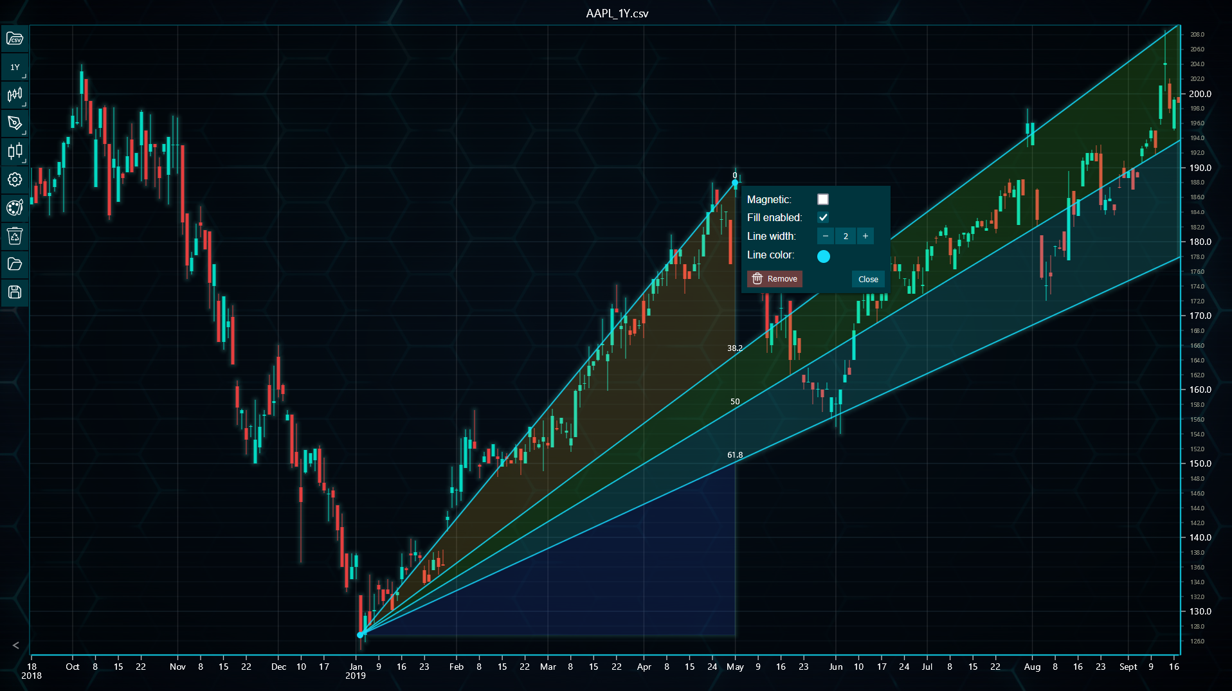This screenshot has width=1232, height=691.
Task: Click the AAPL_1Y.csv chart title
Action: point(617,13)
